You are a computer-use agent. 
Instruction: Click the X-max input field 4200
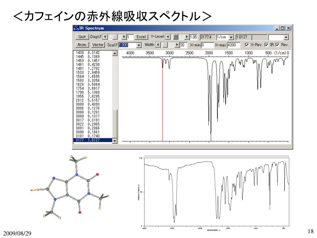(233, 45)
